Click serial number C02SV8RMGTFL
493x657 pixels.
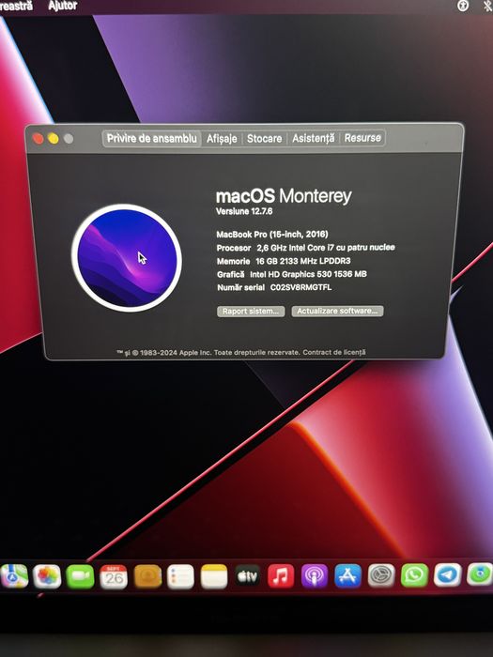click(x=301, y=287)
